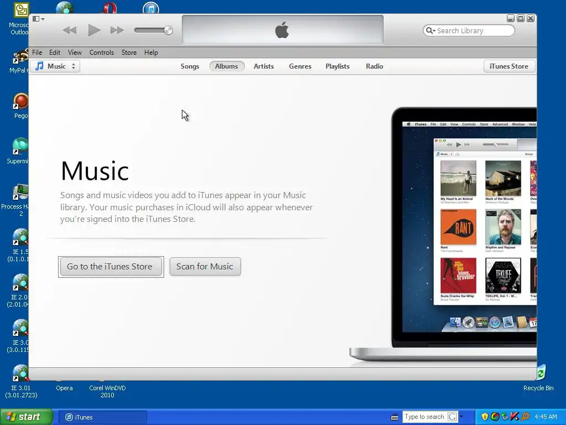Image resolution: width=566 pixels, height=425 pixels.
Task: Click the globe desktop icon above the window
Action: pyautogui.click(x=65, y=7)
